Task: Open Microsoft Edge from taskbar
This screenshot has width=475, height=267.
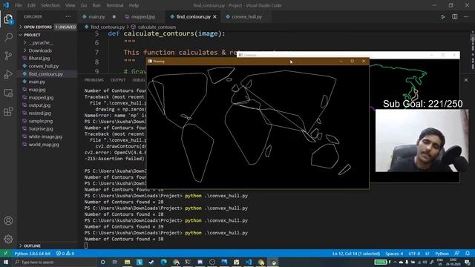Action: tap(163, 262)
